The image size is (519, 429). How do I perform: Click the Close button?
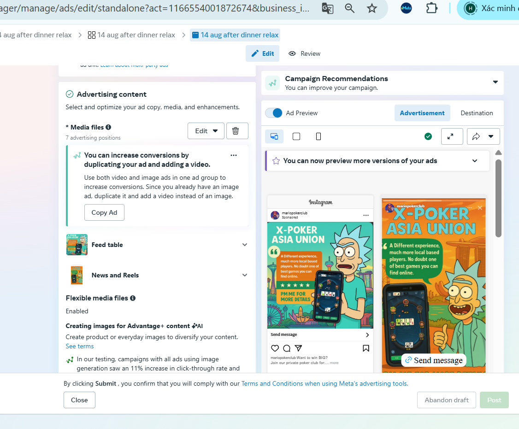click(x=79, y=400)
